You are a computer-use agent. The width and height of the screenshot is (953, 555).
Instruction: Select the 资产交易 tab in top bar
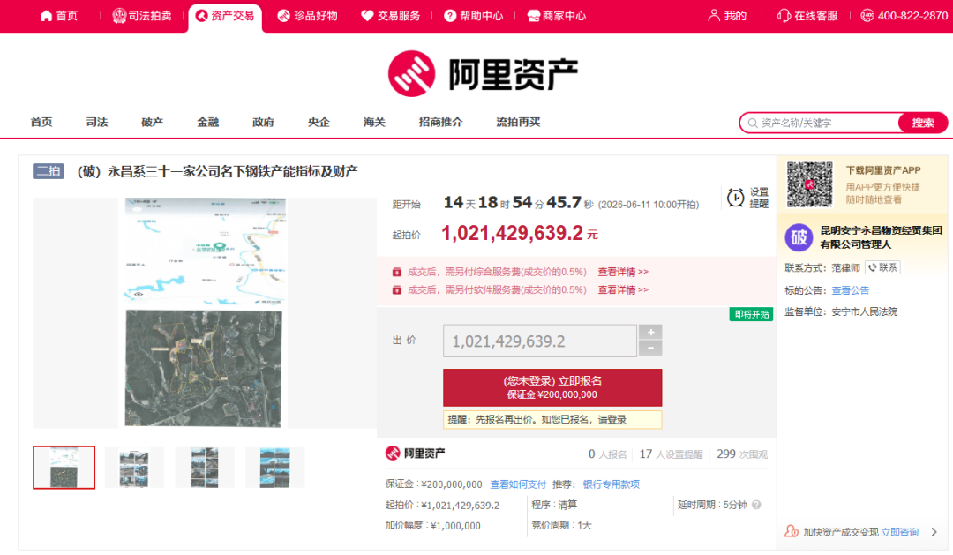[x=226, y=16]
